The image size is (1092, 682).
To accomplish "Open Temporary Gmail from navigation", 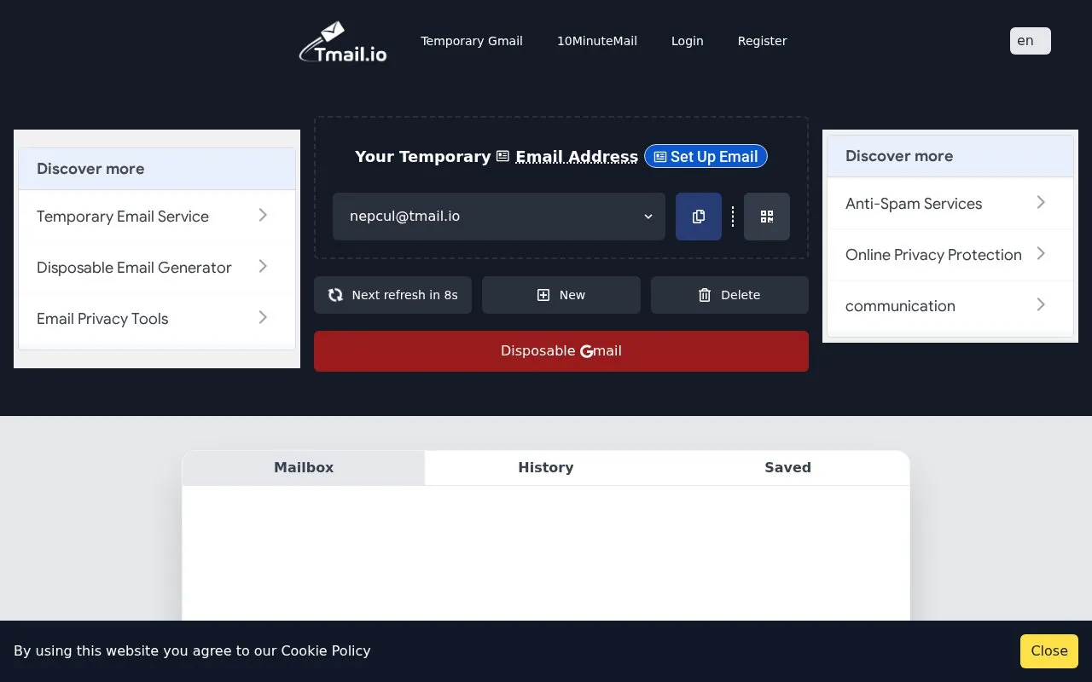I will coord(472,41).
